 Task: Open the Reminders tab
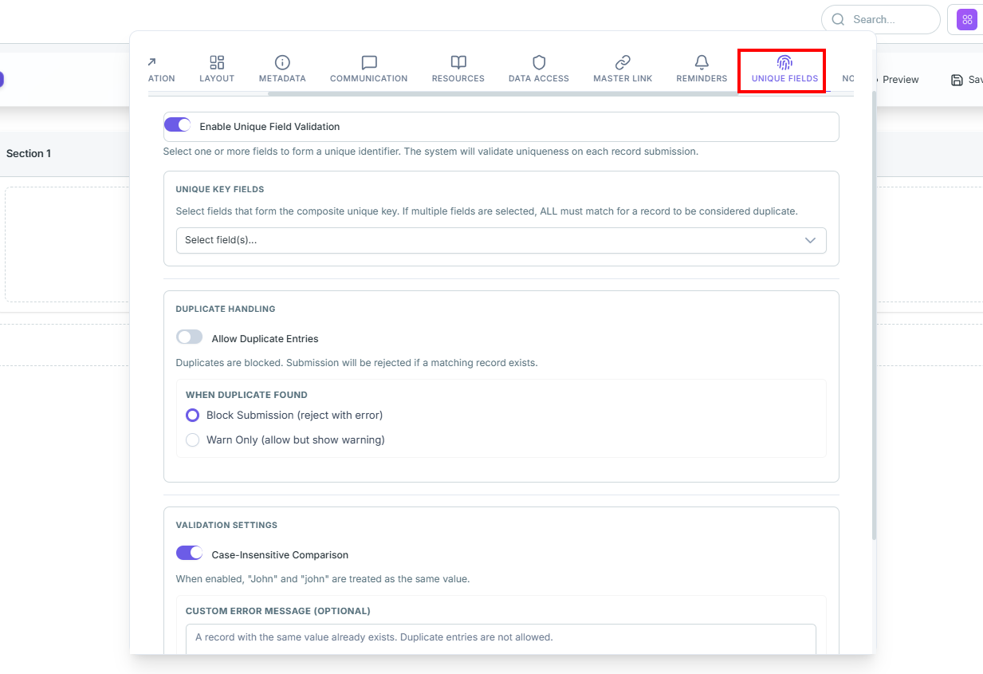click(x=702, y=69)
